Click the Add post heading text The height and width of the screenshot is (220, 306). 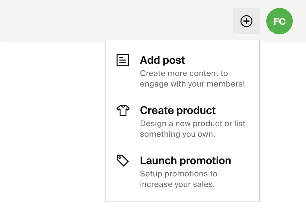(162, 60)
